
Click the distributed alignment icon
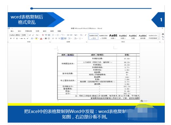pyautogui.click(x=65, y=39)
